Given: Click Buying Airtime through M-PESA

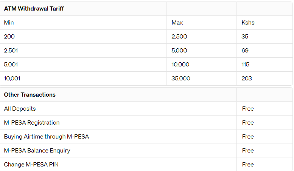Looking at the screenshot, I should tap(47, 137).
